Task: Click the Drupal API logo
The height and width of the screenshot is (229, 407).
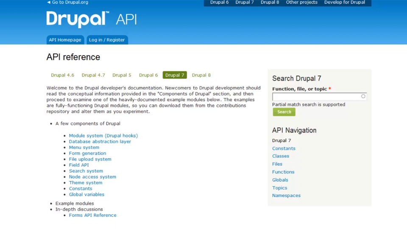Action: pyautogui.click(x=92, y=19)
